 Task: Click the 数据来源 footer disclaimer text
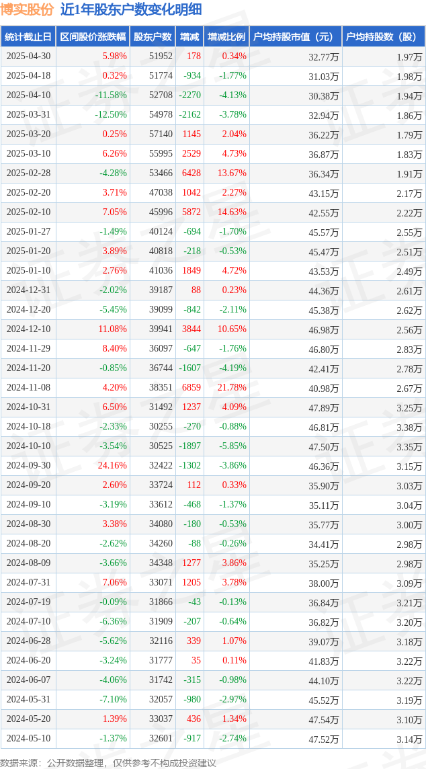pos(108,763)
